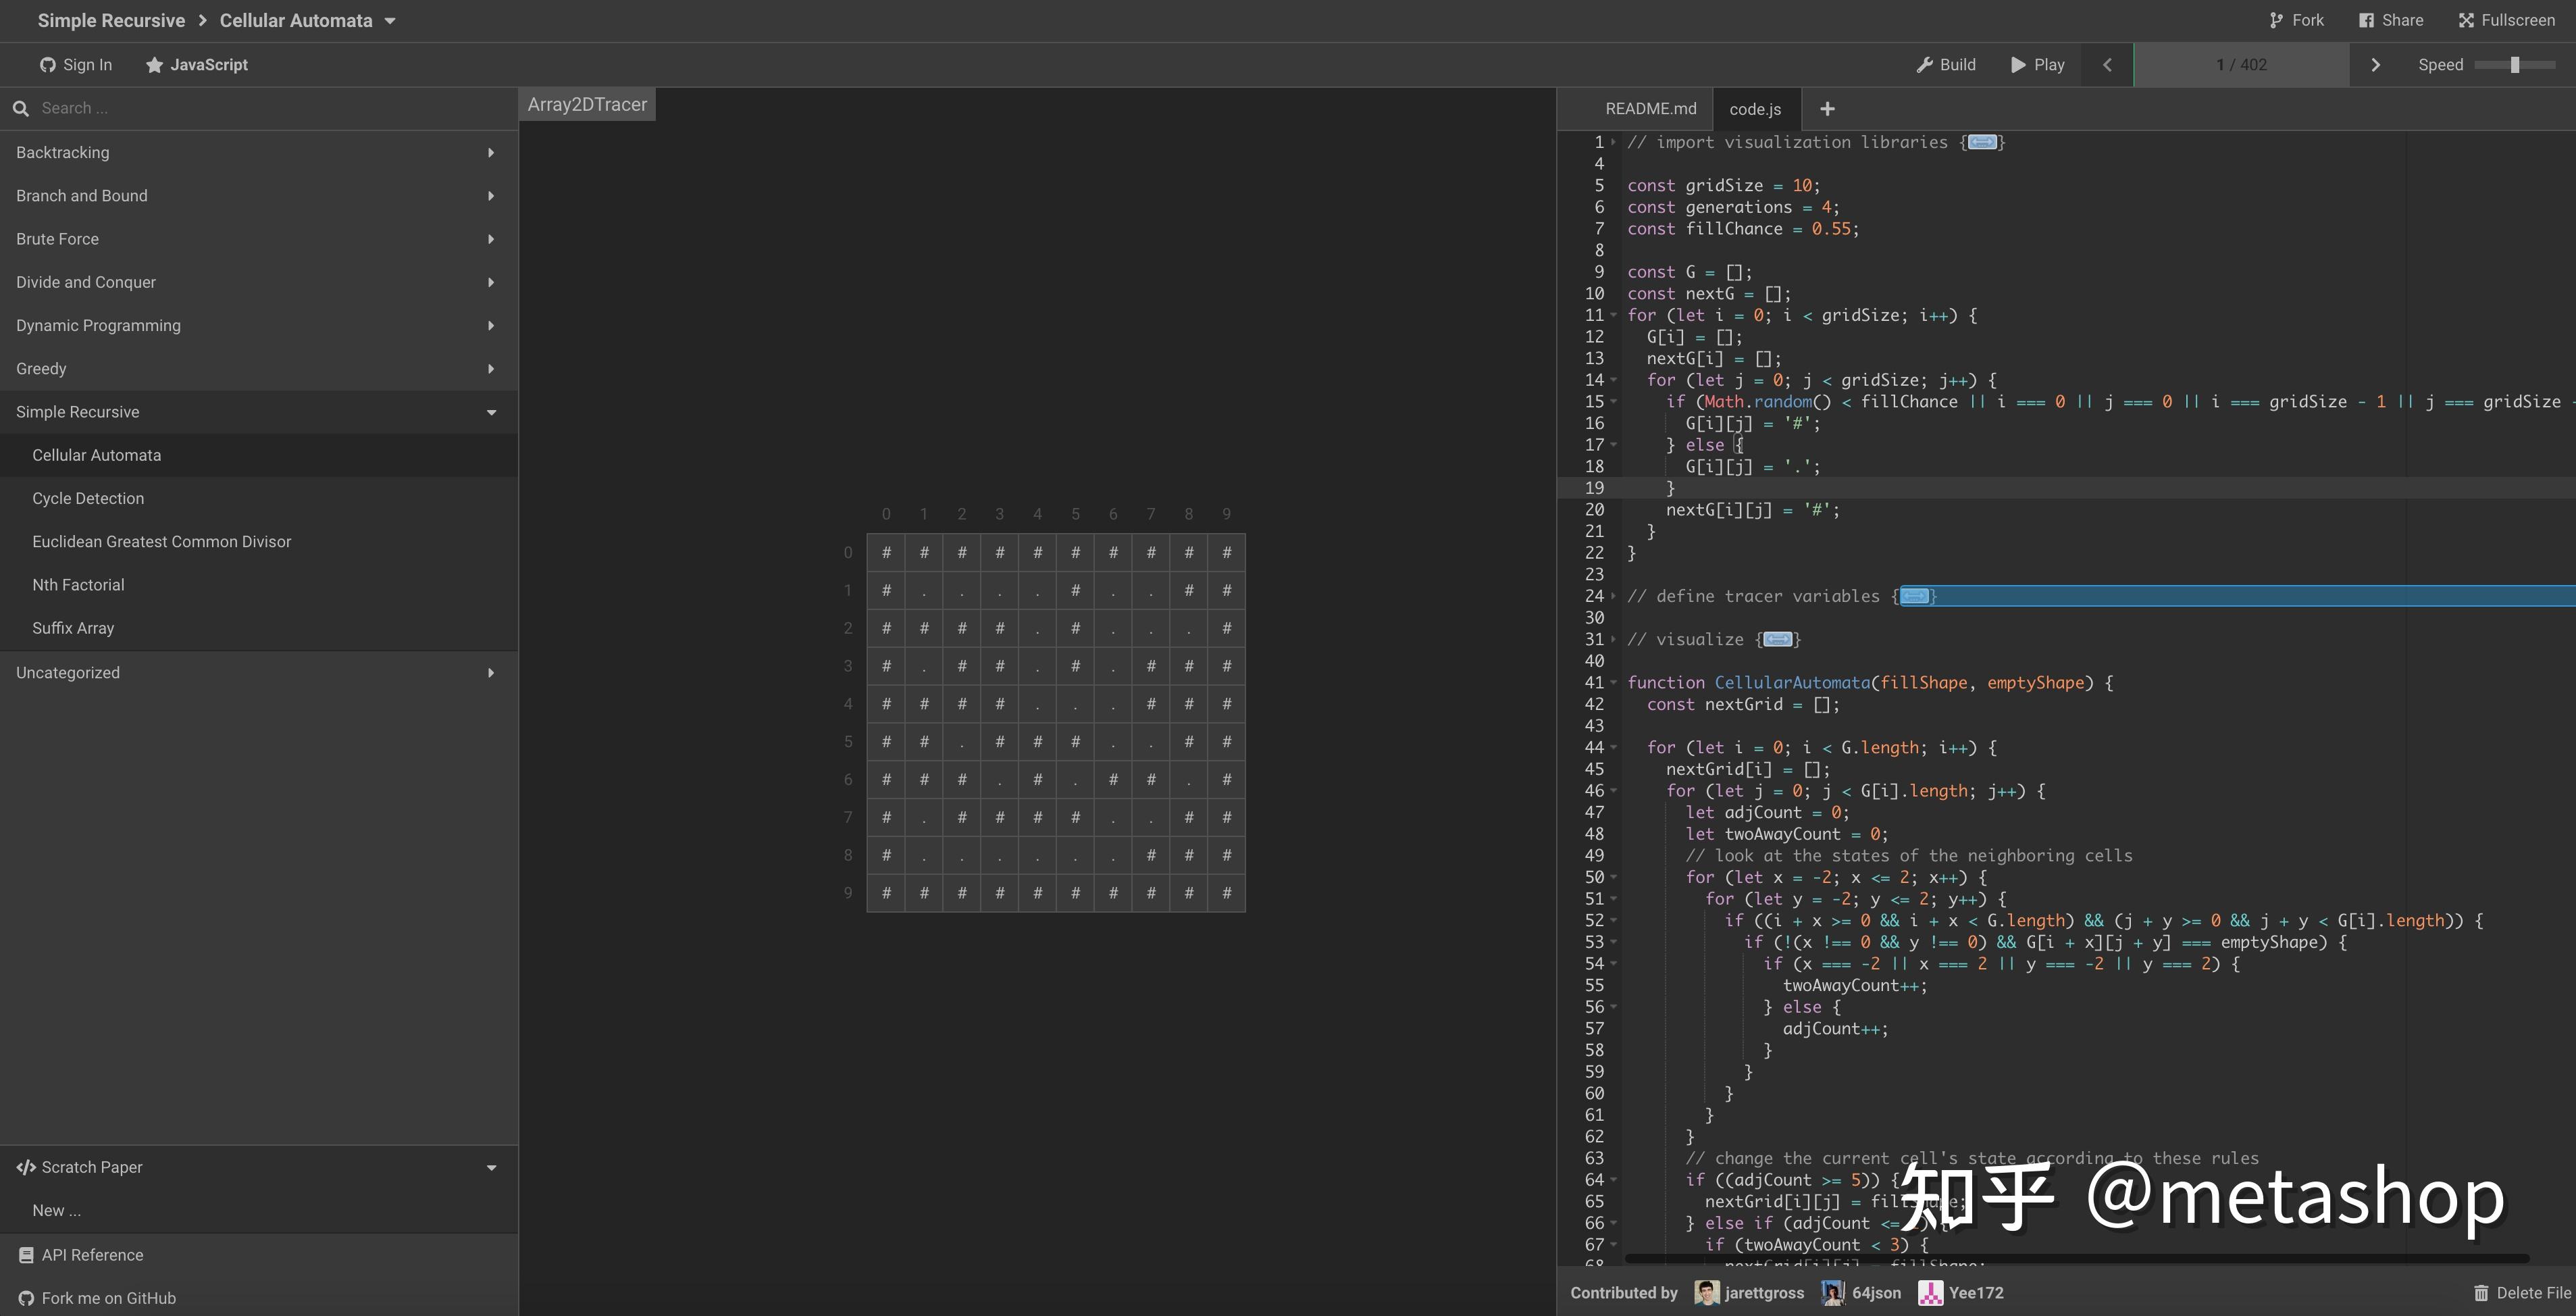Unfold the define tracer variables block
Screen dimensions: 2576x1316
pos(1914,597)
